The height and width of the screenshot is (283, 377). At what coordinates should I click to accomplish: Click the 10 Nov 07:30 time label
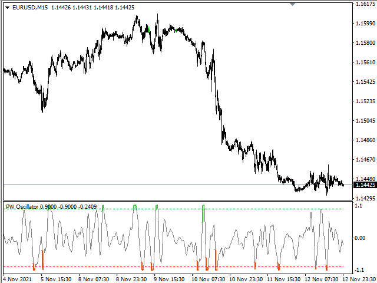coord(209,279)
